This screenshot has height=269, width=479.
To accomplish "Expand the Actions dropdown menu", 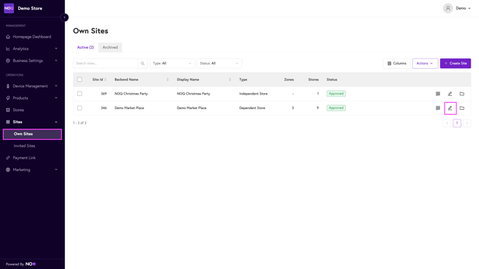I will click(425, 63).
